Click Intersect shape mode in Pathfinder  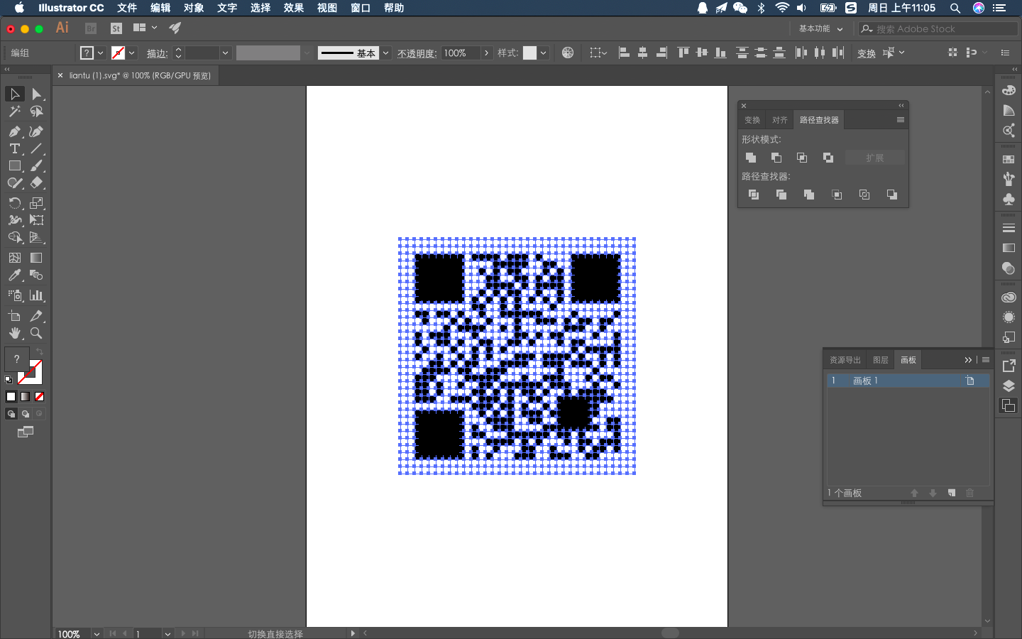(x=802, y=158)
